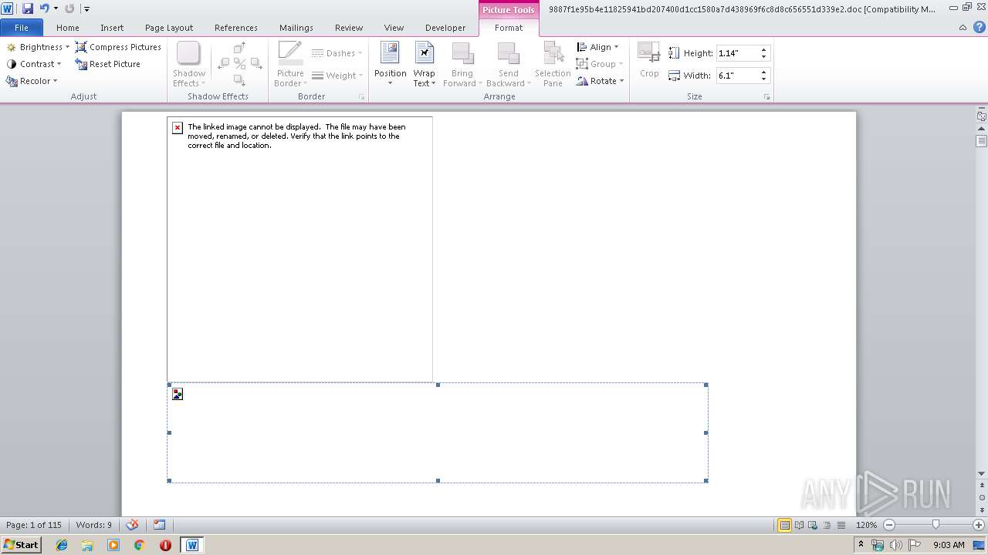This screenshot has width=988, height=555.
Task: Click the Redo icon in the title bar
Action: pyautogui.click(x=69, y=8)
